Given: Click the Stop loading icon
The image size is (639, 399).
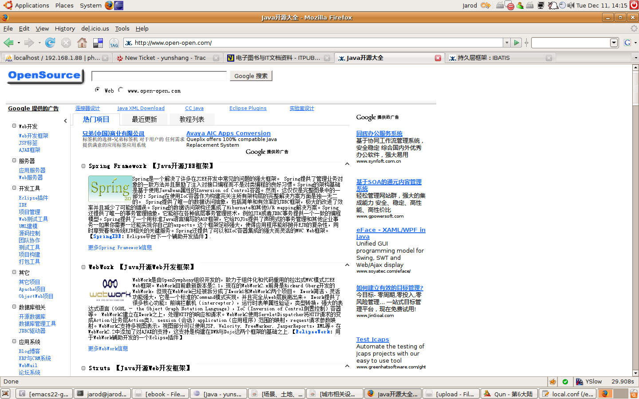Looking at the screenshot, I should click(x=66, y=43).
